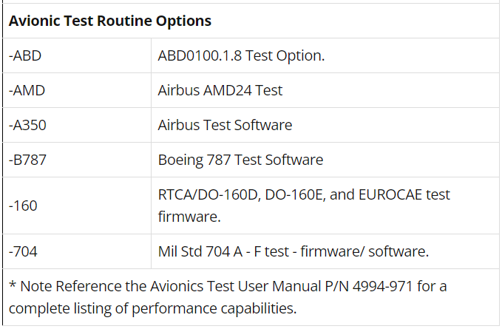The image size is (502, 329).
Task: Click RTCA/DO-160D, DO-160E description text
Action: [x=242, y=194]
